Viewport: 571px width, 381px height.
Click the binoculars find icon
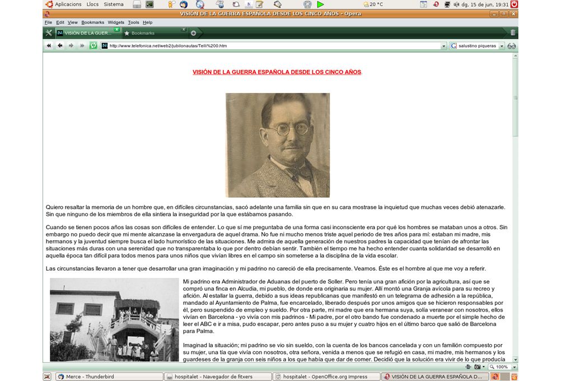[x=512, y=46]
